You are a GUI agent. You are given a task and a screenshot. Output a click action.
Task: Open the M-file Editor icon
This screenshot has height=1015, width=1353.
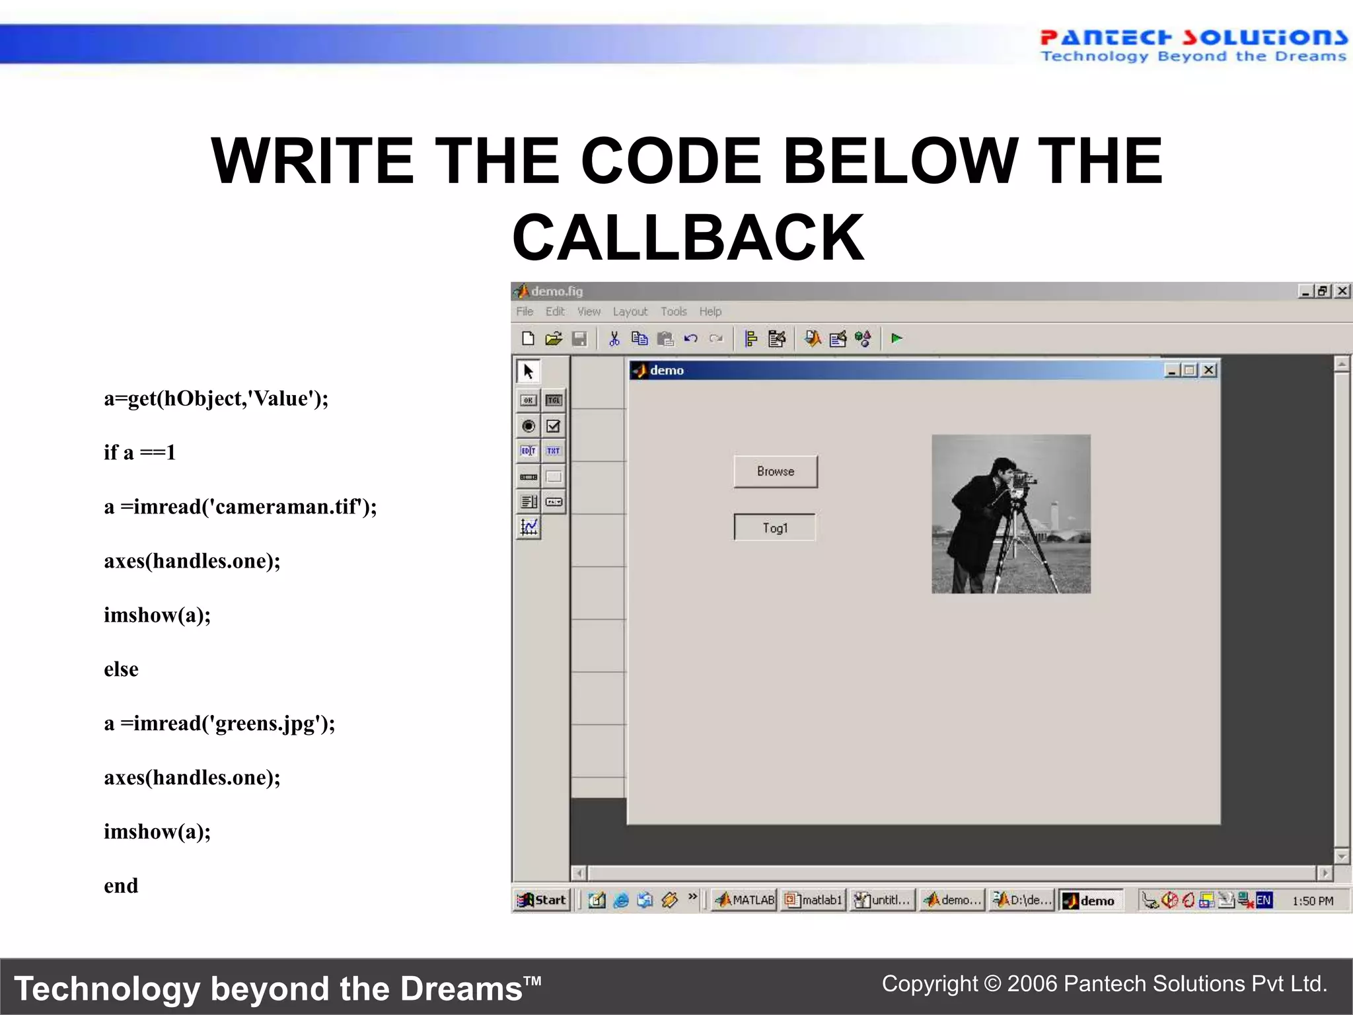[x=813, y=339]
